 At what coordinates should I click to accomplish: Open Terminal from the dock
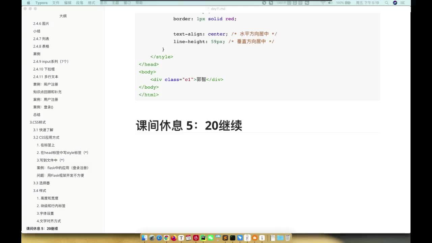[233, 238]
